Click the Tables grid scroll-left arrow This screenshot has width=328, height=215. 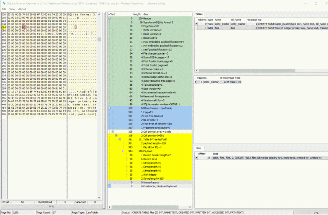tap(196, 70)
